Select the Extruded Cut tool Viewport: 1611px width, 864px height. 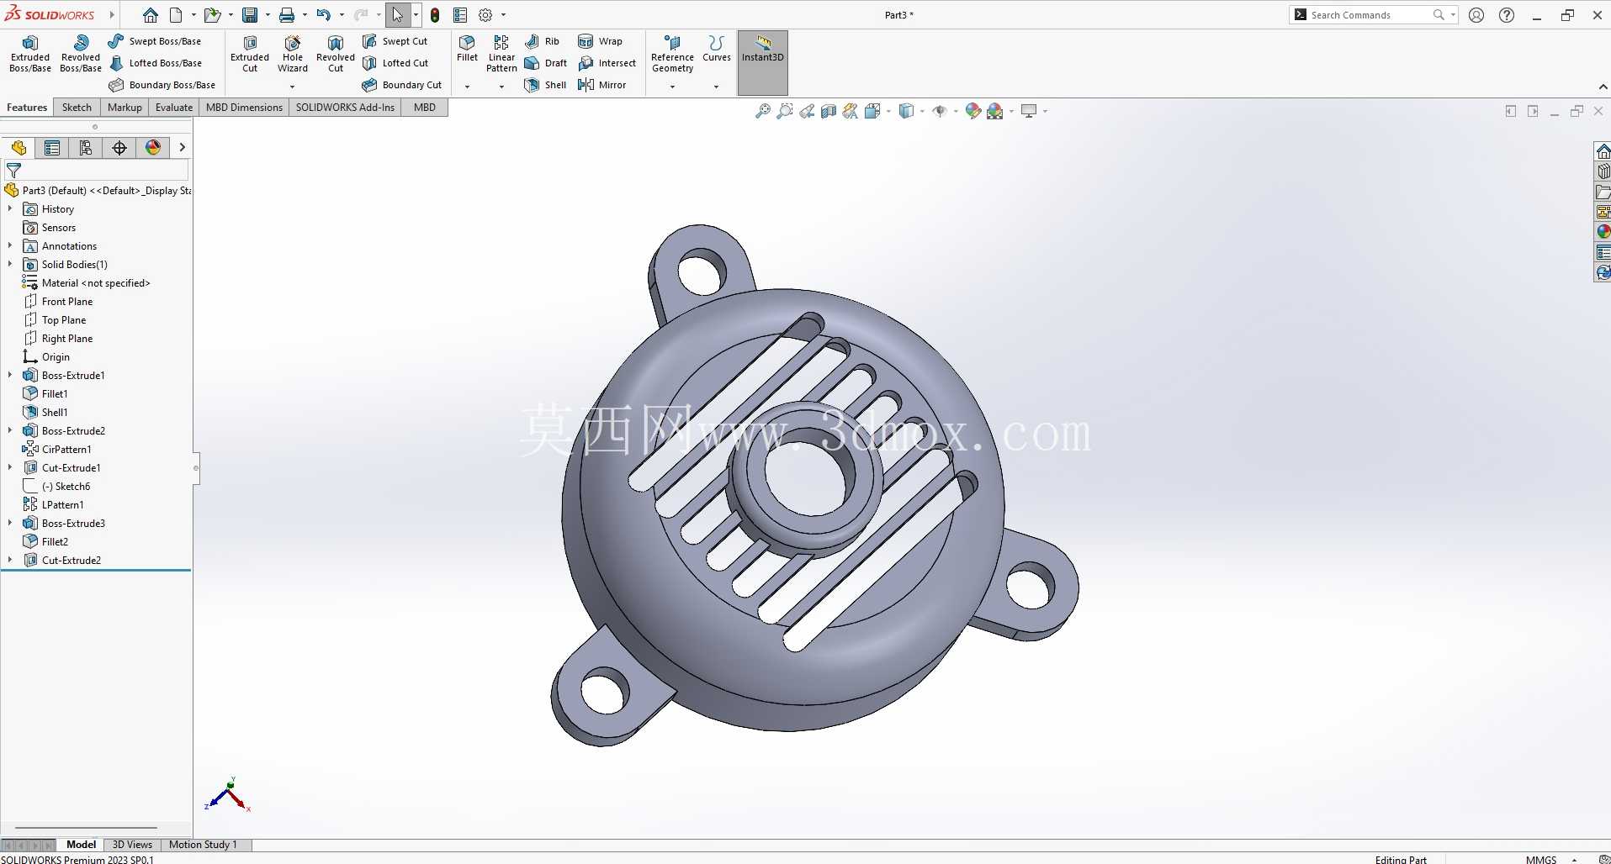[250, 55]
